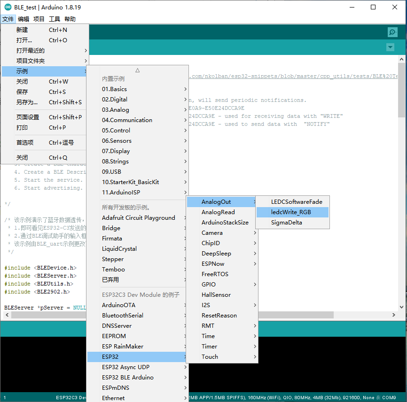The height and width of the screenshot is (402, 407).
Task: Open ESPmDNS examples
Action: tap(138, 388)
